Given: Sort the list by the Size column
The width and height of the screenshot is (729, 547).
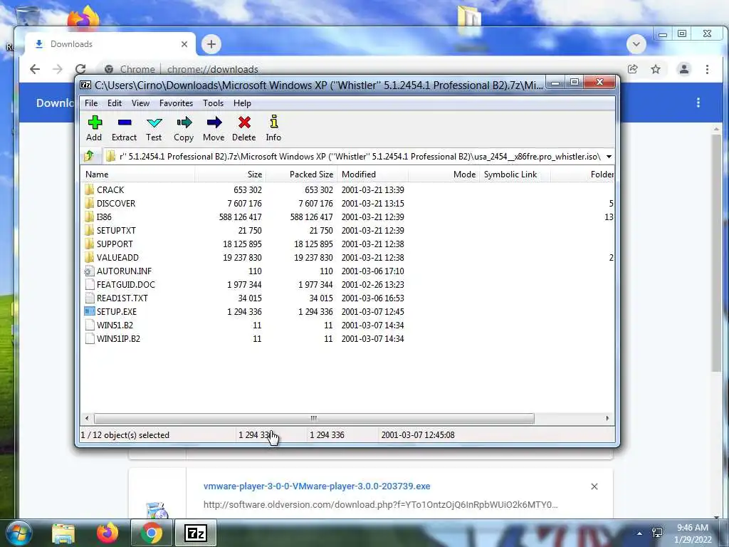Looking at the screenshot, I should click(230, 174).
